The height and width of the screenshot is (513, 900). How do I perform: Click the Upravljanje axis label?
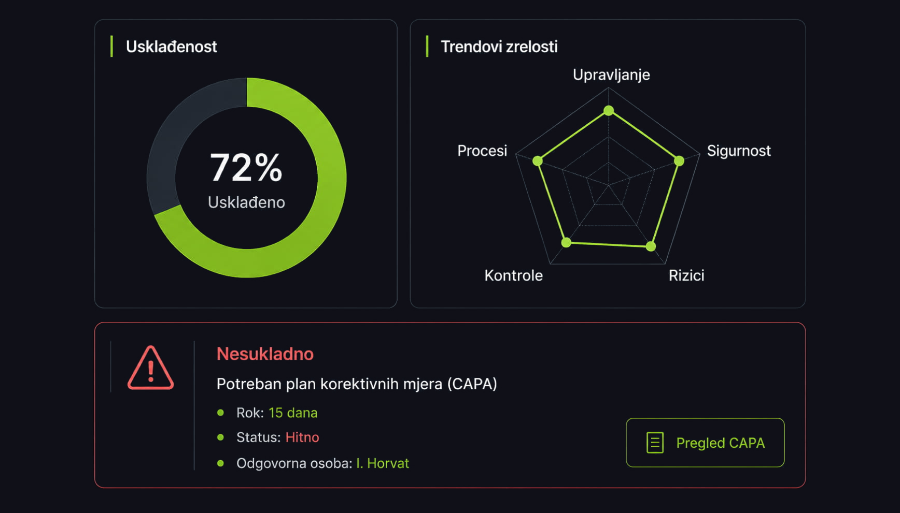[x=611, y=75]
